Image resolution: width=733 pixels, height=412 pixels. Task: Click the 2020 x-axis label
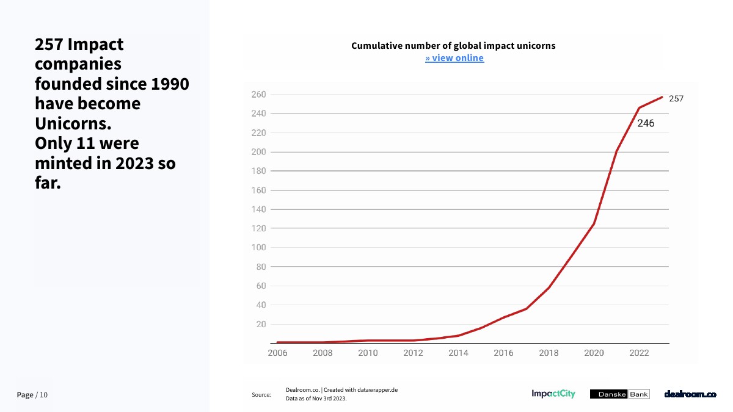[594, 353]
